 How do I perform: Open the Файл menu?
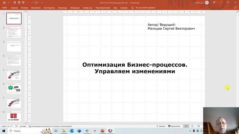(4, 7)
